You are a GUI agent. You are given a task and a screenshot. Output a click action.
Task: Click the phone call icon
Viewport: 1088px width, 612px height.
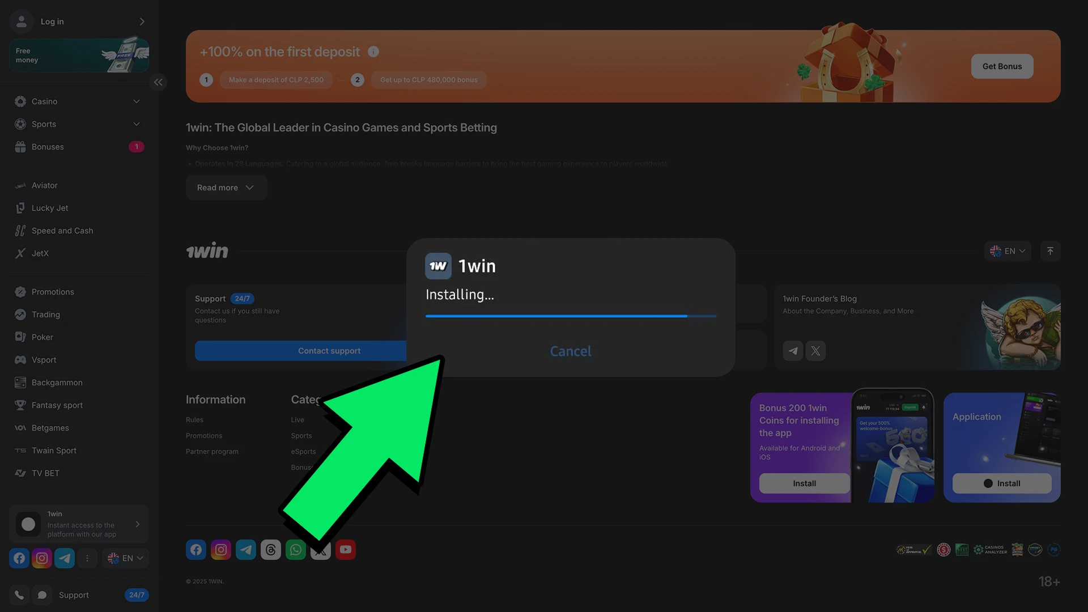[19, 595]
